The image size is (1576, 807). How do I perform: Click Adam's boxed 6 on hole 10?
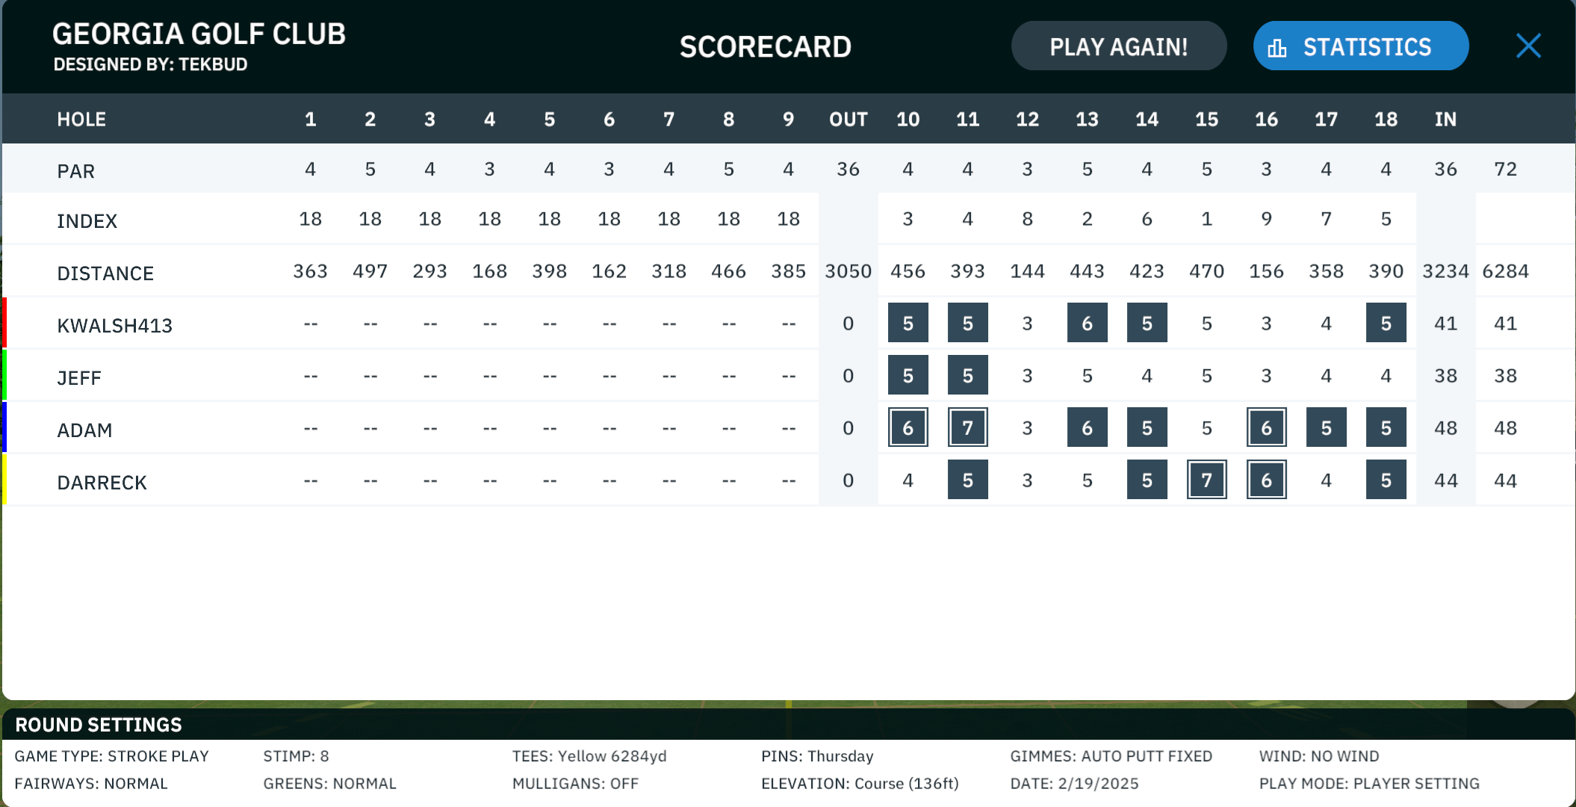[x=908, y=427]
